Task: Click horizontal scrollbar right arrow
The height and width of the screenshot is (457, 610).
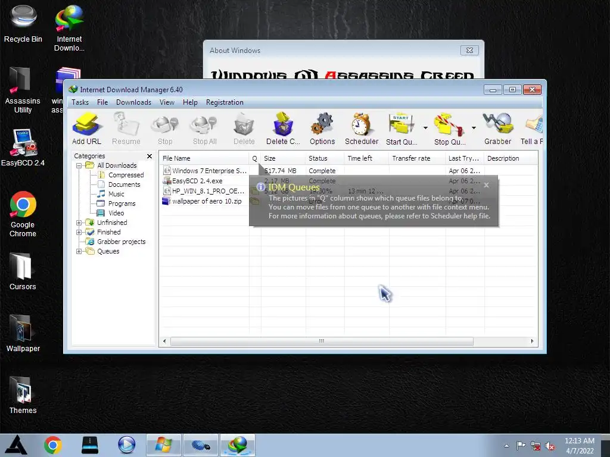Action: click(x=532, y=341)
